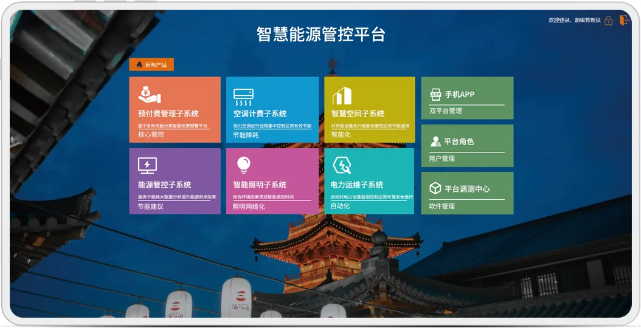This screenshot has width=641, height=328.
Task: Click the smart space buildings icon
Action: point(342,96)
